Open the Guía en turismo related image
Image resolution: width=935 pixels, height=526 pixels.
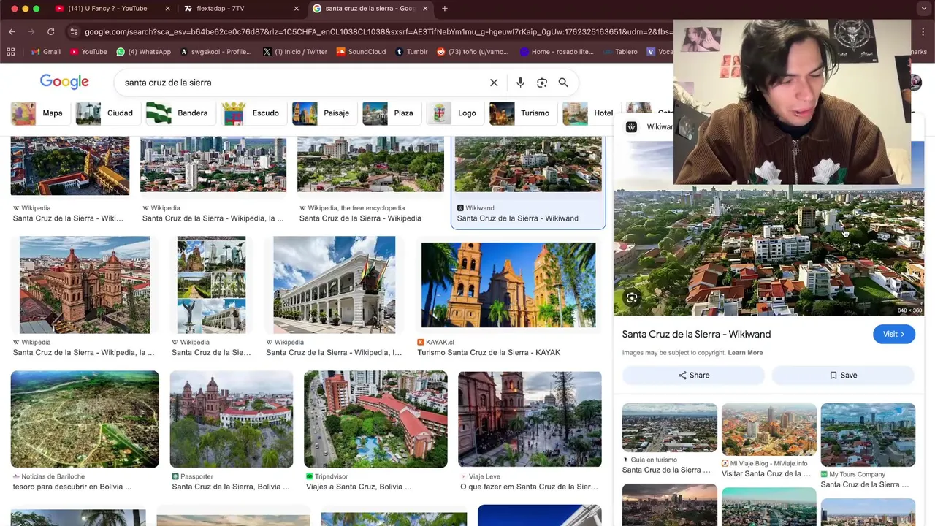click(x=670, y=427)
